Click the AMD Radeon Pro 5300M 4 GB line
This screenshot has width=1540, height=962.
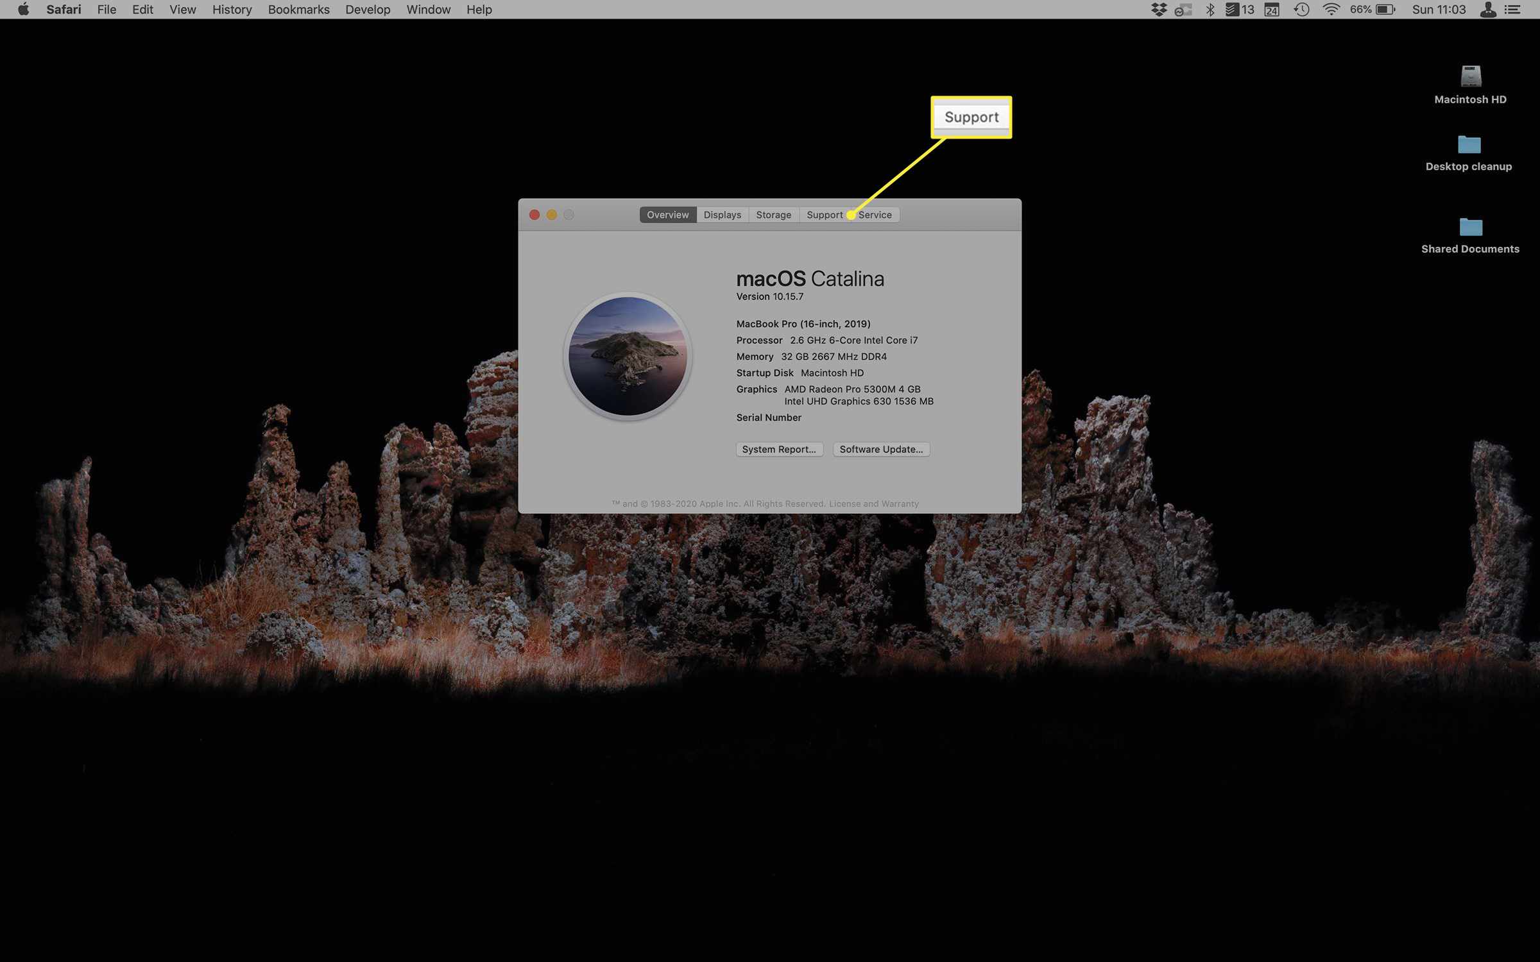coord(852,389)
